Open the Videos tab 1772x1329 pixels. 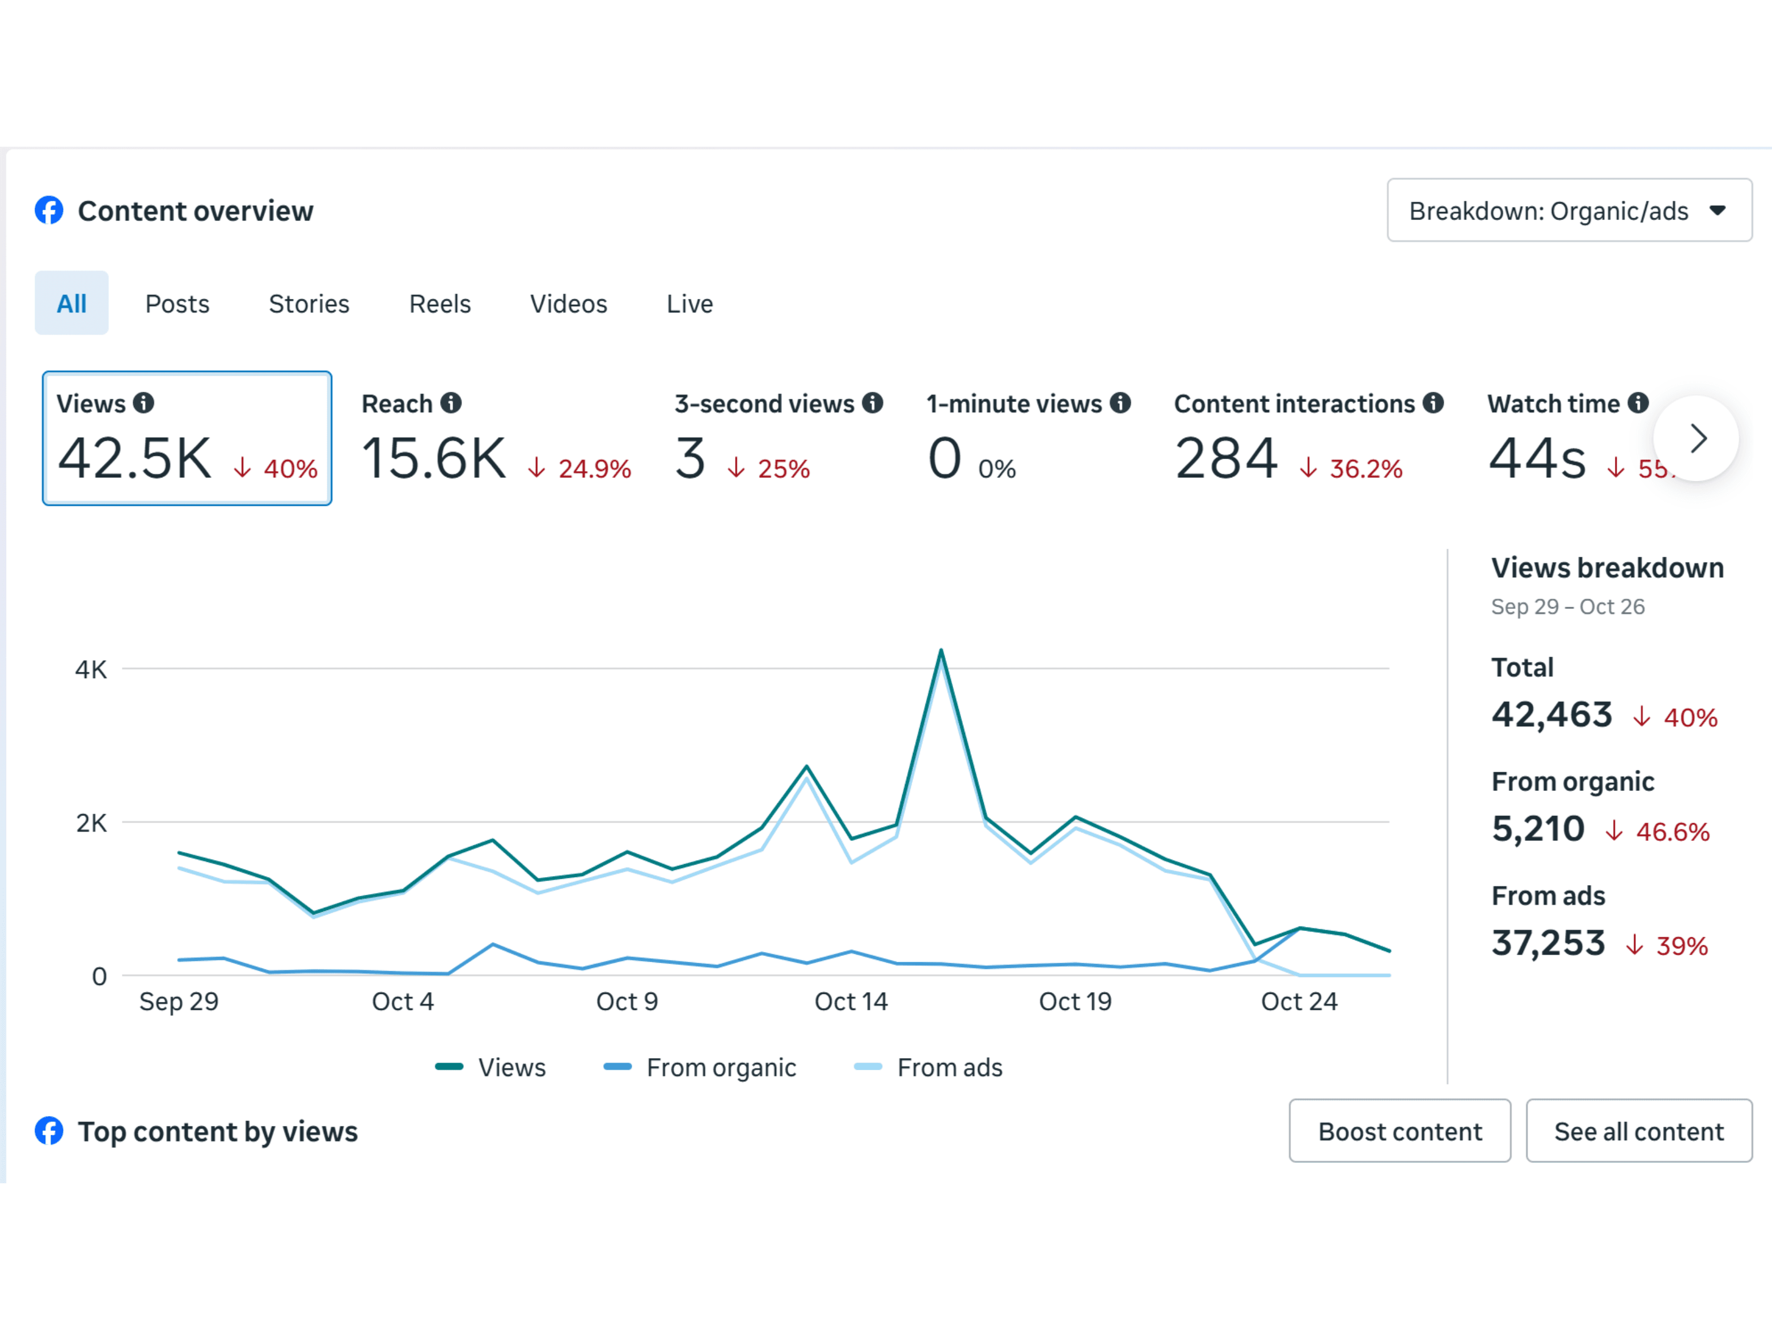pos(569,303)
